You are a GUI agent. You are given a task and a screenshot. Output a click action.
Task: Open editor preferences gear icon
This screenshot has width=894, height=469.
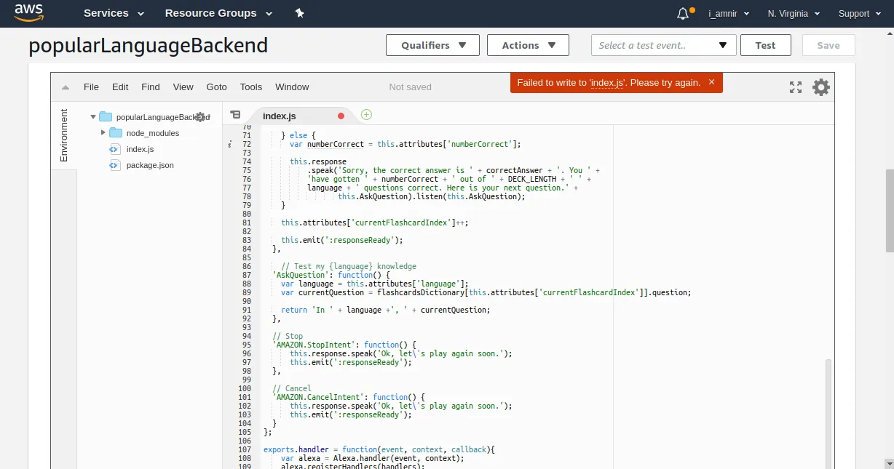coord(821,87)
